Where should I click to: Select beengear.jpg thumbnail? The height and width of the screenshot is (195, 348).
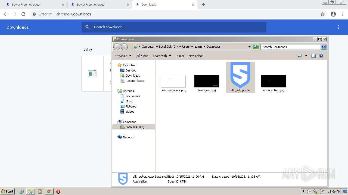coord(207,81)
